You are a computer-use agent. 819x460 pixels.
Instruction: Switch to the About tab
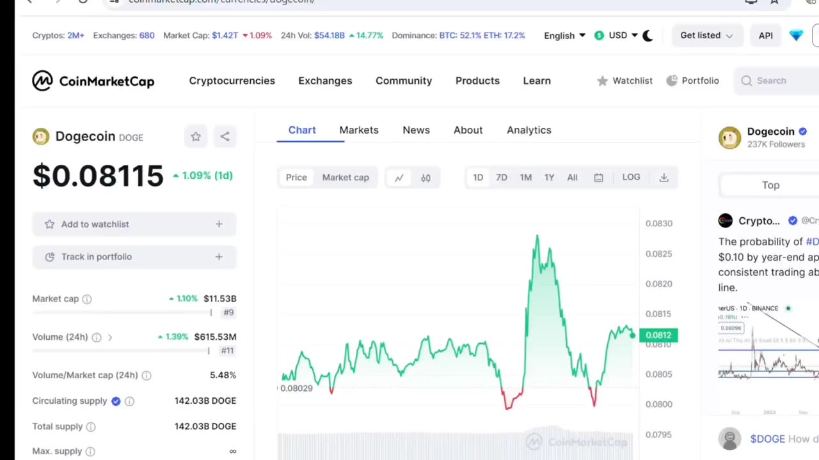click(x=468, y=130)
